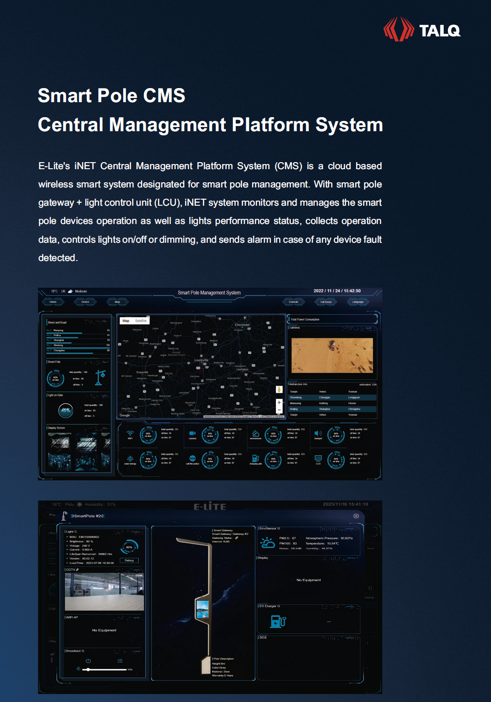Click the EV Charger station icon

point(278,621)
